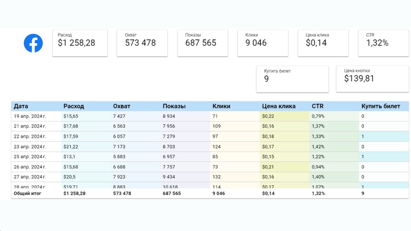This screenshot has height=231, width=411.
Task: Select the Цена кнопки scorecard
Action: tap(372, 79)
